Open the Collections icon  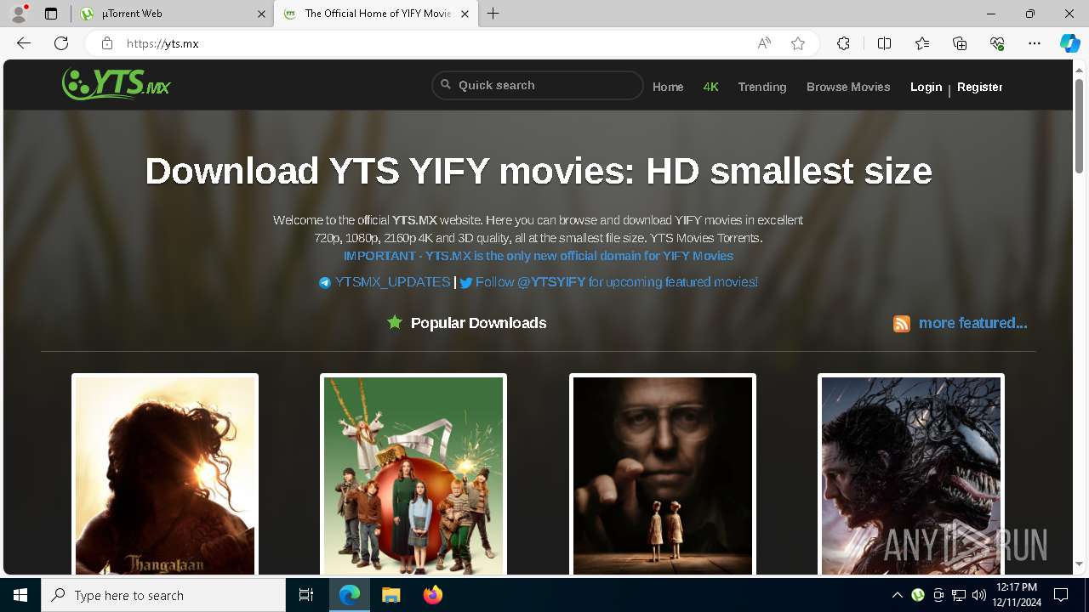[x=960, y=43]
